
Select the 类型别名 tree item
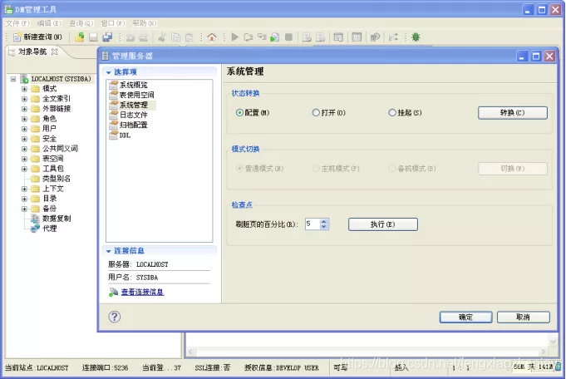point(57,179)
